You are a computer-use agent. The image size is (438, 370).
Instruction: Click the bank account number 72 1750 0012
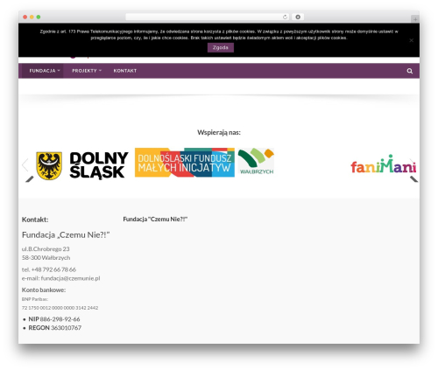click(60, 308)
